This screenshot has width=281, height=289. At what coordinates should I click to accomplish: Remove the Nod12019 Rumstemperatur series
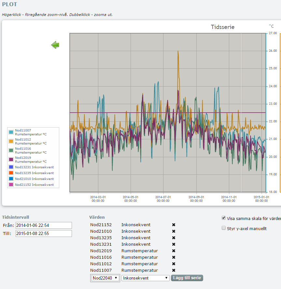tap(174, 251)
